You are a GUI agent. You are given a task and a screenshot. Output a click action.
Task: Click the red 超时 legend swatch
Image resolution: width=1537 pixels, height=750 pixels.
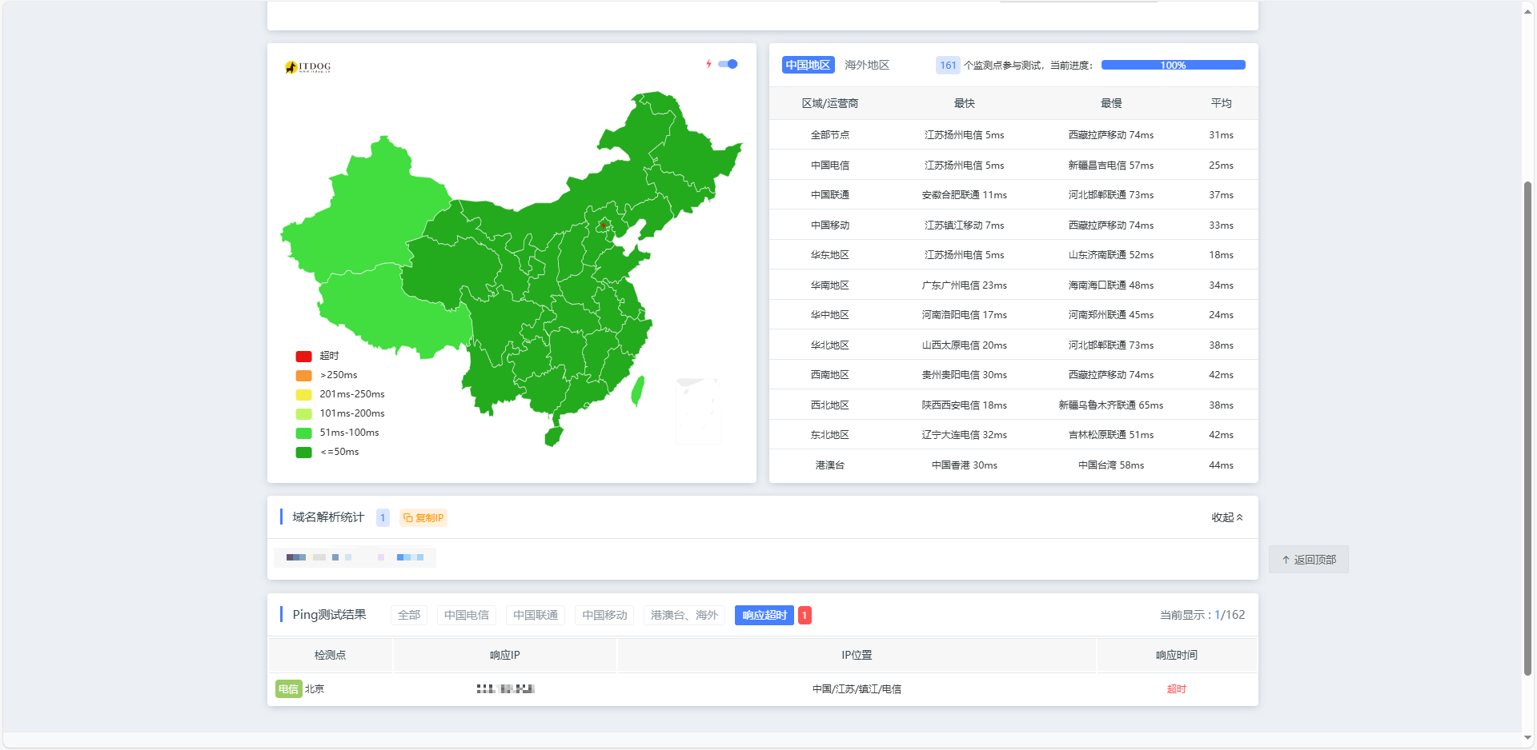tap(303, 356)
